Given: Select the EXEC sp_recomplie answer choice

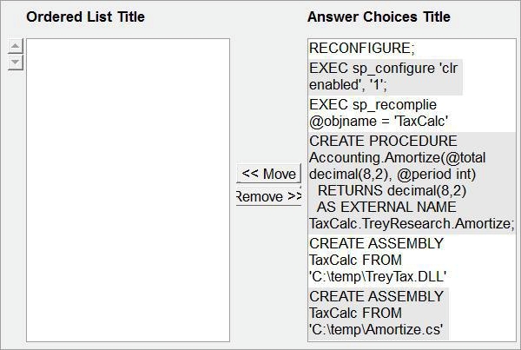Looking at the screenshot, I should 379,114.
